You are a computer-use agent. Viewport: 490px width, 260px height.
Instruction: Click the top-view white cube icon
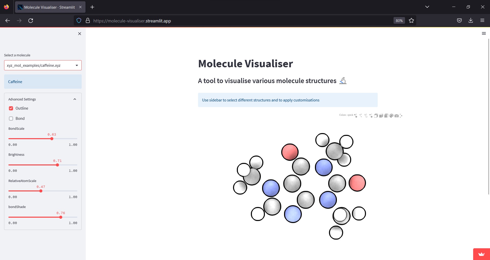pos(381,116)
